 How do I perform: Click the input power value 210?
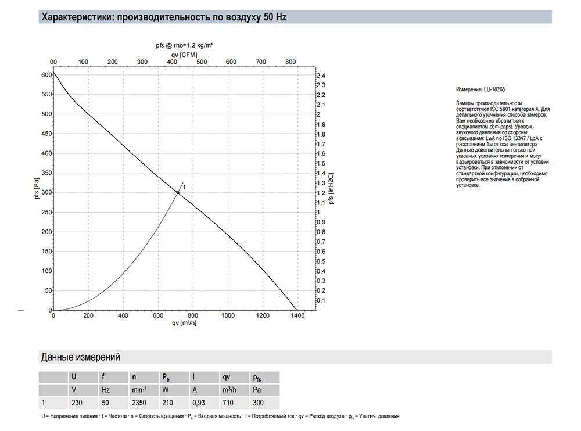coord(167,403)
